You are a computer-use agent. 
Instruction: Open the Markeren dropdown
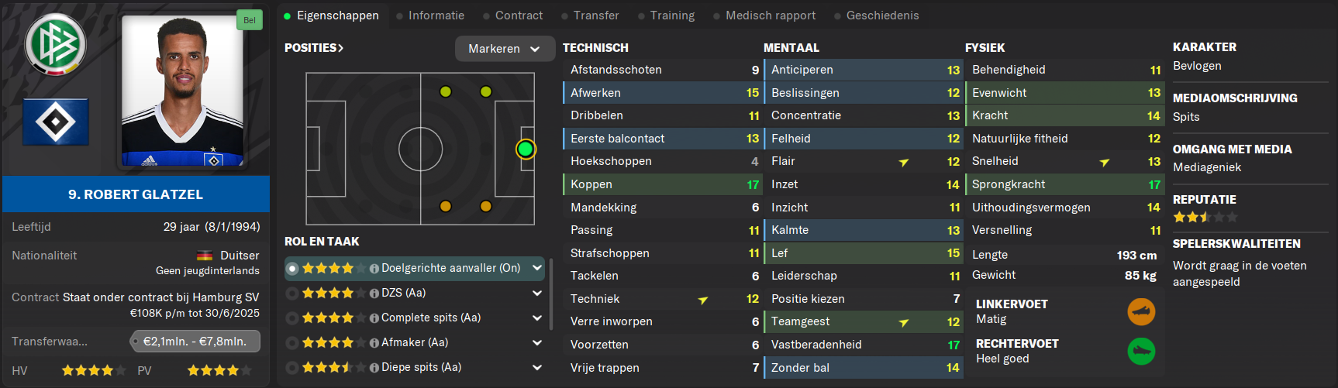click(505, 49)
